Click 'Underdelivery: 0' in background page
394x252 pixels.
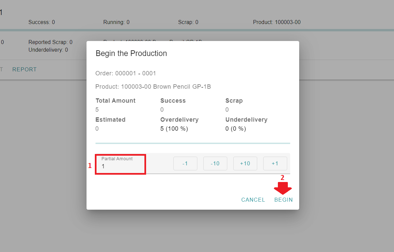pyautogui.click(x=48, y=50)
